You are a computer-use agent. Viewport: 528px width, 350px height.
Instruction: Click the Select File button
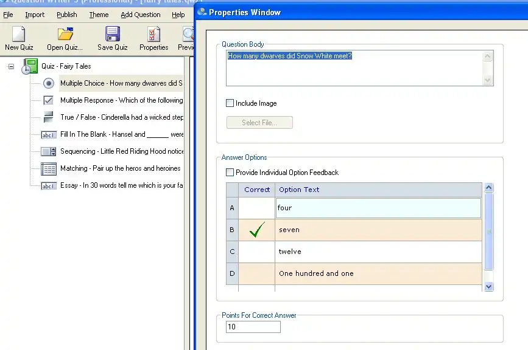259,123
